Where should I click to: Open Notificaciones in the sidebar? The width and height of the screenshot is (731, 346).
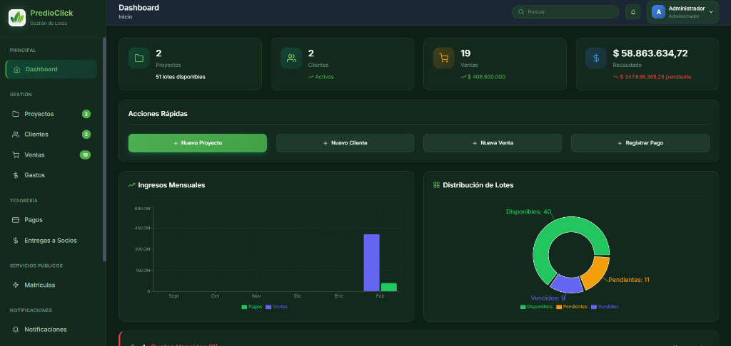click(x=51, y=329)
